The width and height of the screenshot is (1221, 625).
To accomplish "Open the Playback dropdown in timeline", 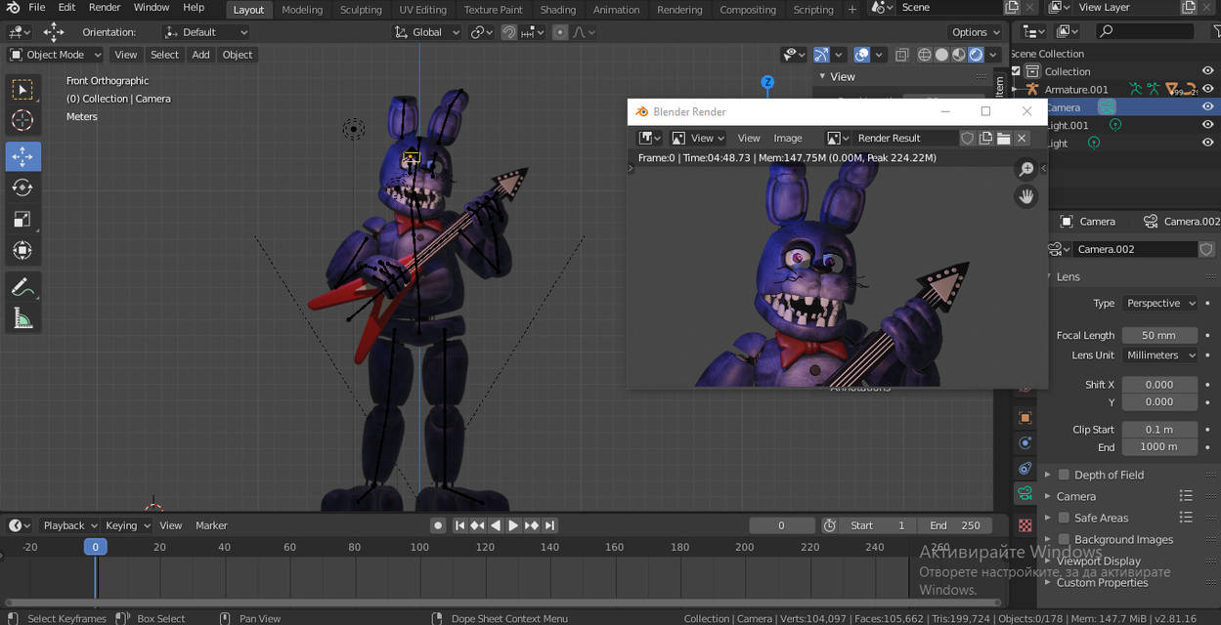I will pos(69,525).
